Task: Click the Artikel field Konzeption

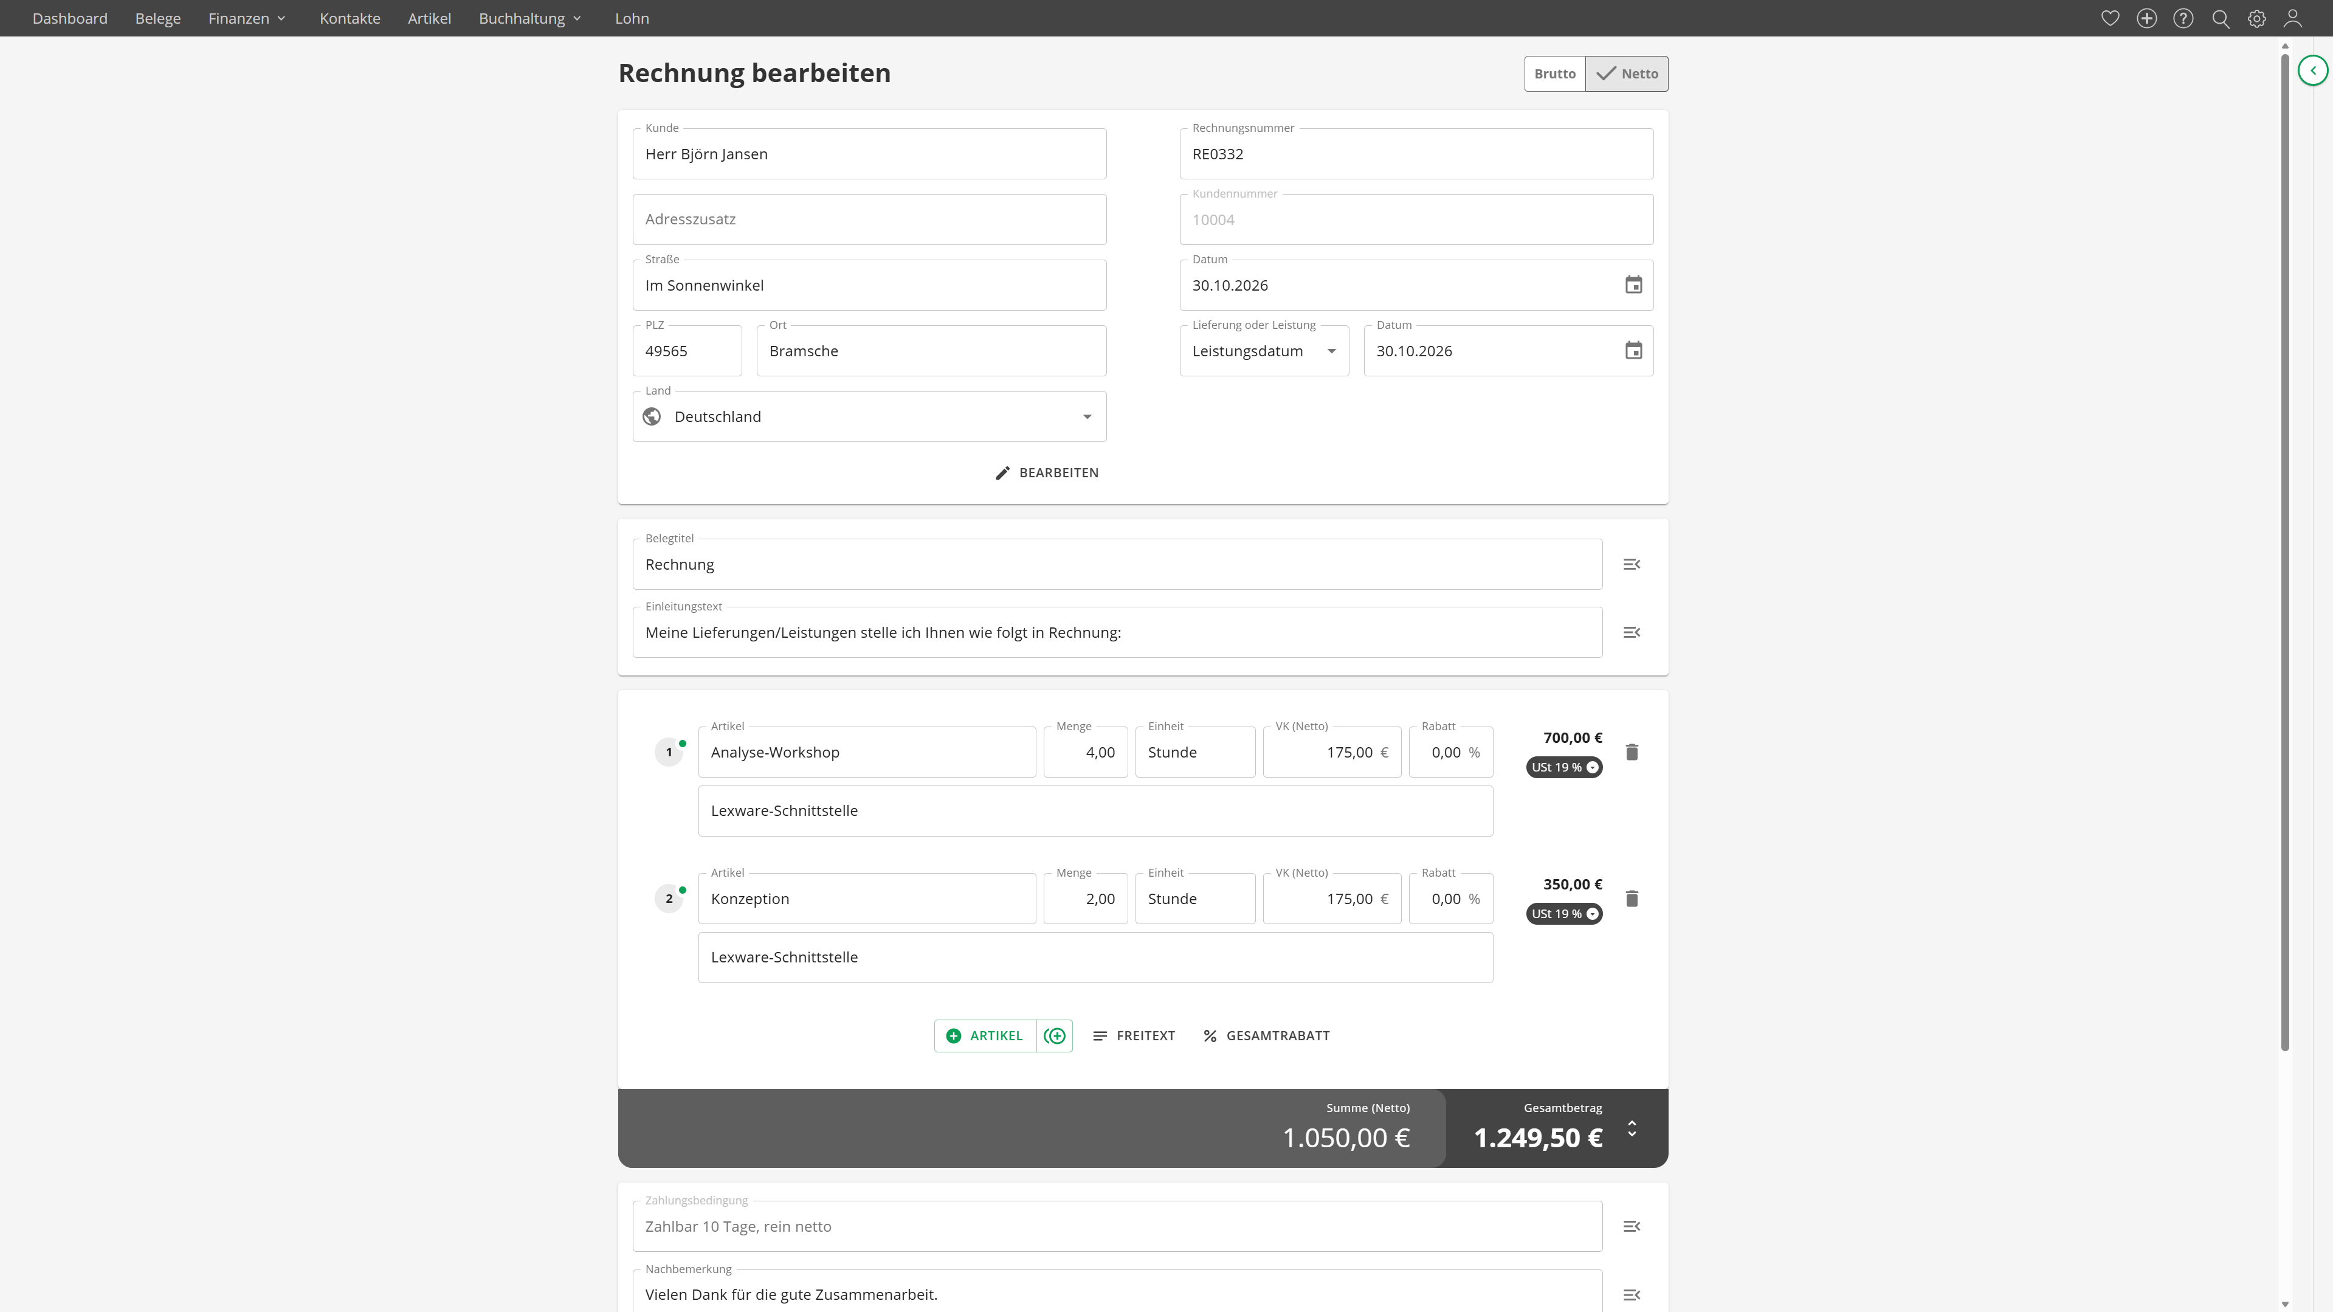Action: [x=867, y=899]
